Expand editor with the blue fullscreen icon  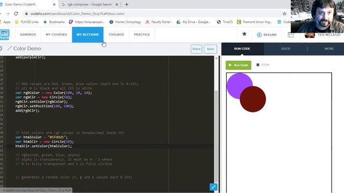(x=213, y=187)
